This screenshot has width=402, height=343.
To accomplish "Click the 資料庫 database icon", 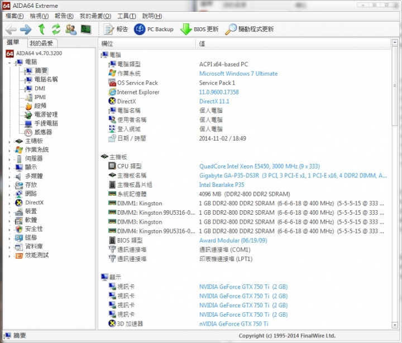I will click(19, 247).
